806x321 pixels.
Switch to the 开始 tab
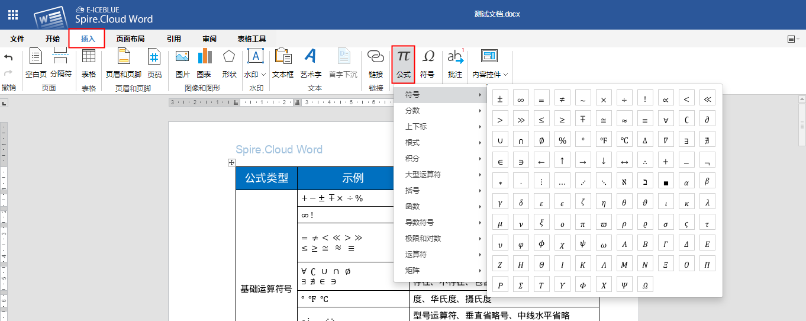coord(53,38)
